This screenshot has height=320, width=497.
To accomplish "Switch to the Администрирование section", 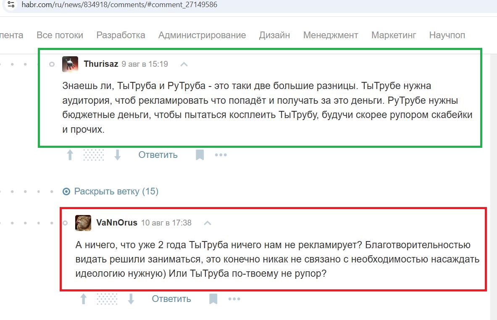I will (x=202, y=35).
